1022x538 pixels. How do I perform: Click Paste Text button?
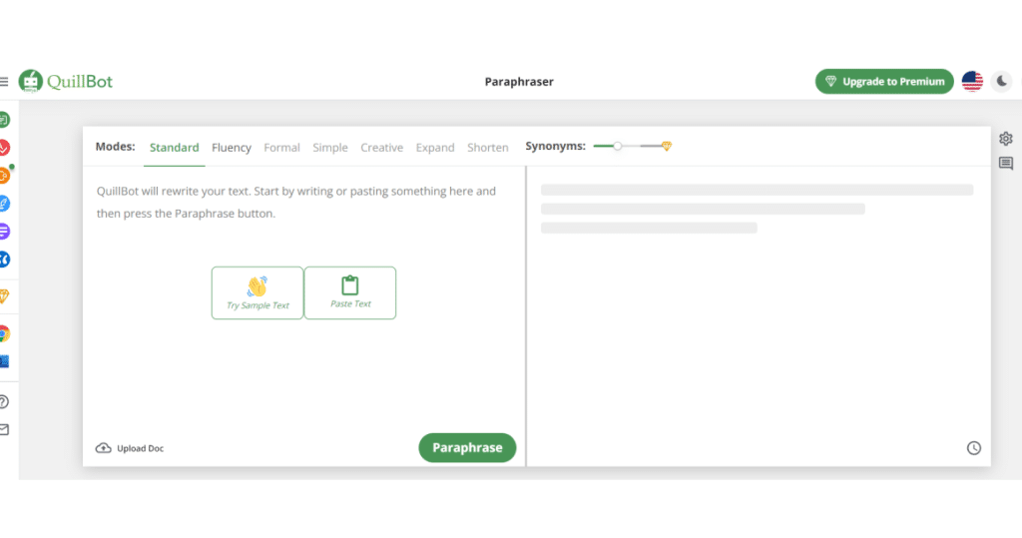click(x=350, y=292)
